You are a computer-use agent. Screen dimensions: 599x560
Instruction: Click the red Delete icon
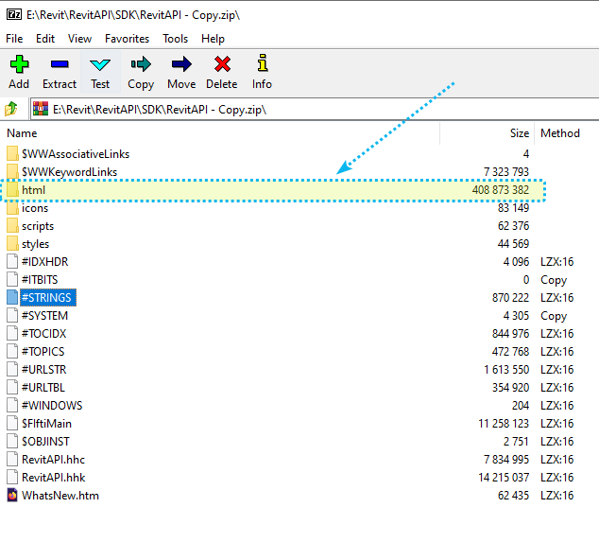(222, 64)
